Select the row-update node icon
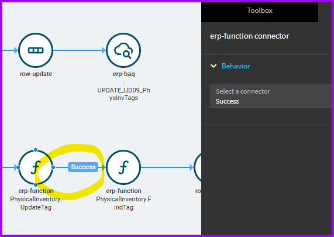 (36, 50)
